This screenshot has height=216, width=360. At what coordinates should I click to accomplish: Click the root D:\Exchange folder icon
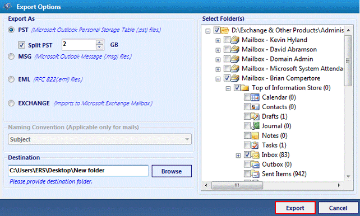(x=225, y=30)
